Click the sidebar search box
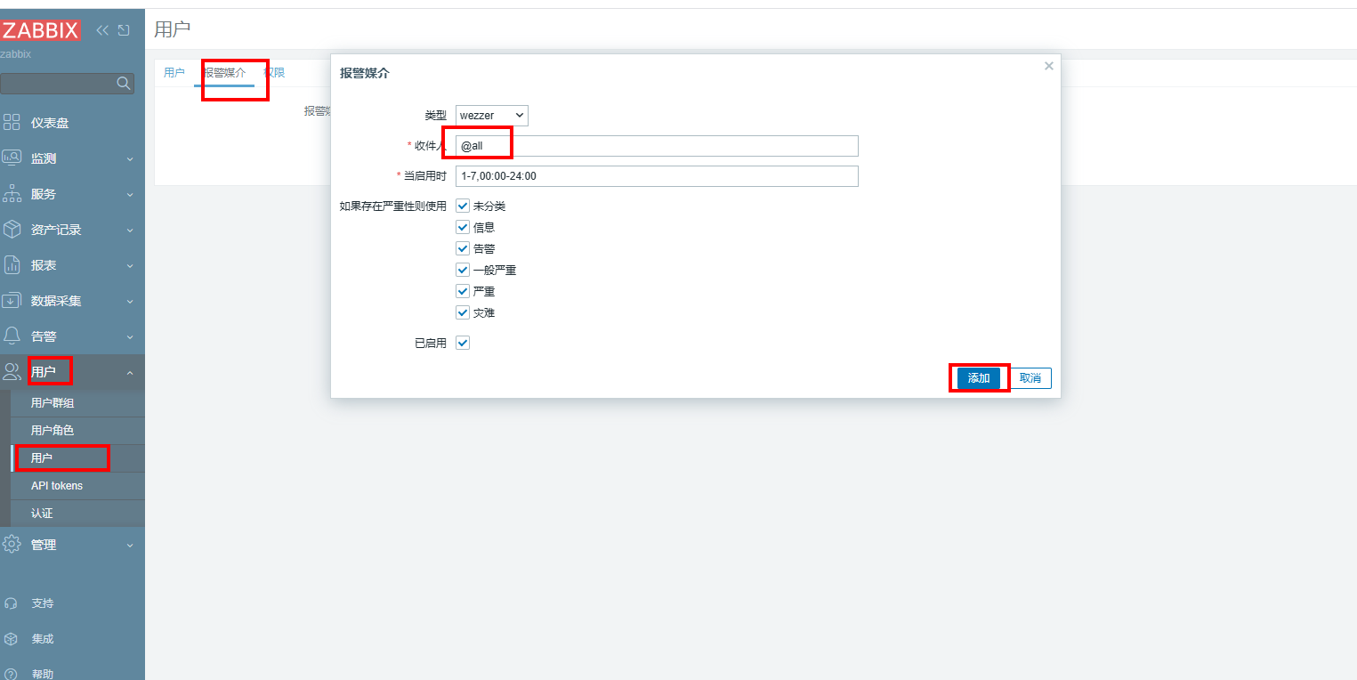 point(67,84)
